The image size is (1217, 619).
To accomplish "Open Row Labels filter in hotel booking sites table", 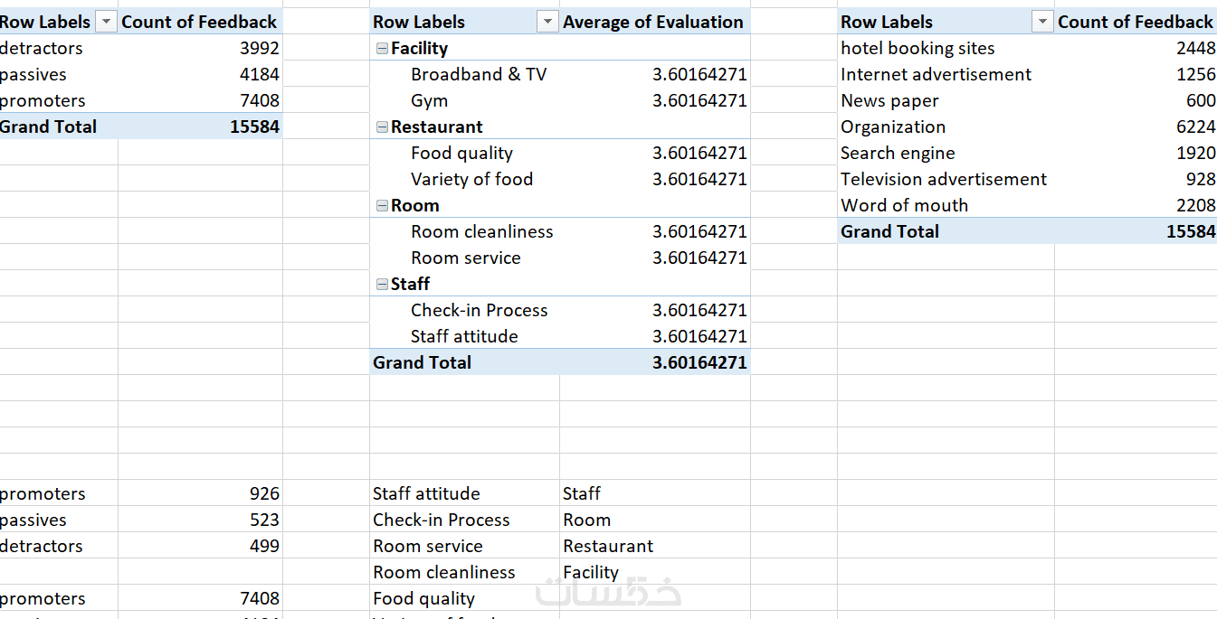I will (x=1042, y=22).
